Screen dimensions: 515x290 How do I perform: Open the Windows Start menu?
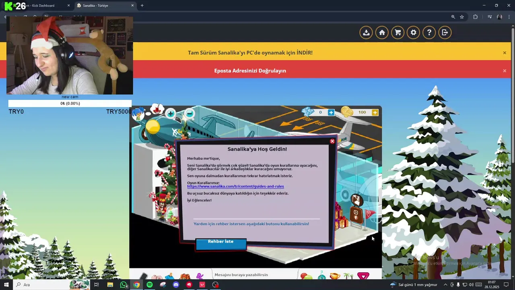[x=6, y=285]
